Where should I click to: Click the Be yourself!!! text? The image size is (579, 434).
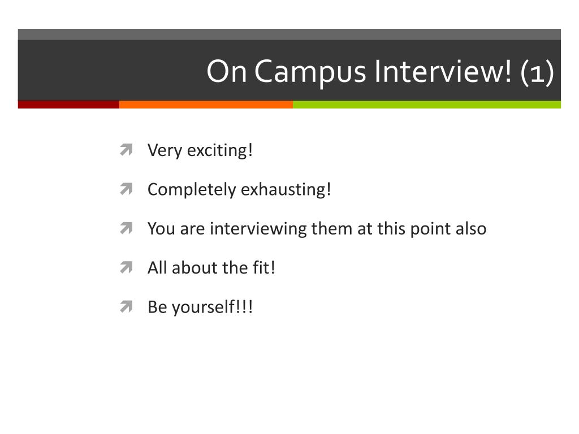point(200,307)
